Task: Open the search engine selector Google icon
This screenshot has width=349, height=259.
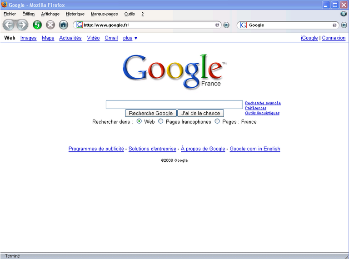Action: (244, 25)
